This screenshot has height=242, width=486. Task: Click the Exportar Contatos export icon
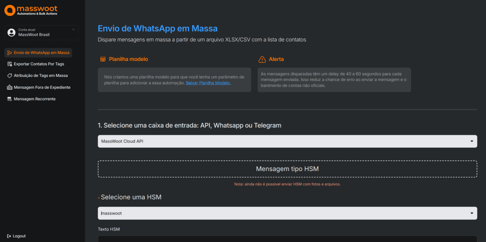(x=9, y=64)
